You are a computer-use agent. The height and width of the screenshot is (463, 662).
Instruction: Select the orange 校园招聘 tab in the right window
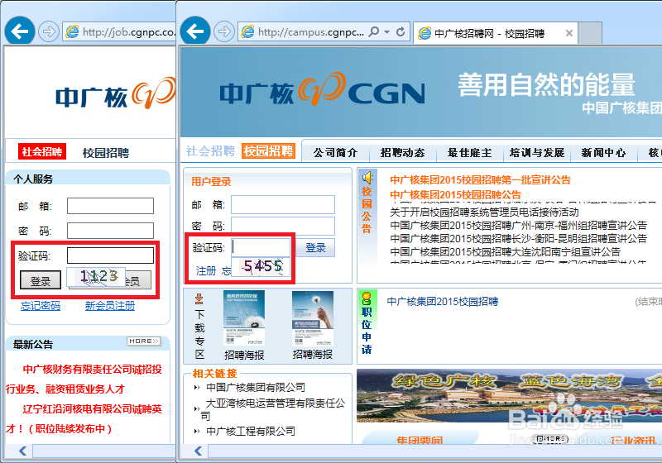(x=268, y=150)
